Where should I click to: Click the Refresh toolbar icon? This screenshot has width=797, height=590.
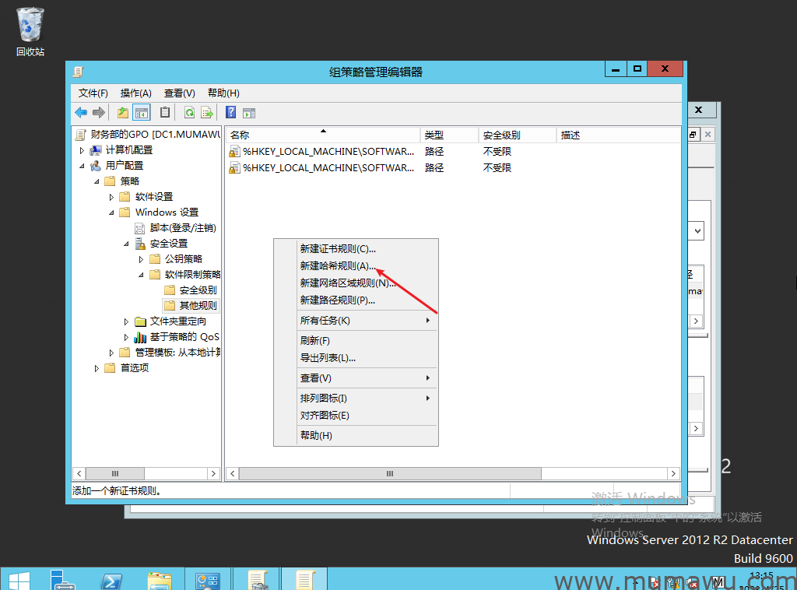click(x=189, y=112)
